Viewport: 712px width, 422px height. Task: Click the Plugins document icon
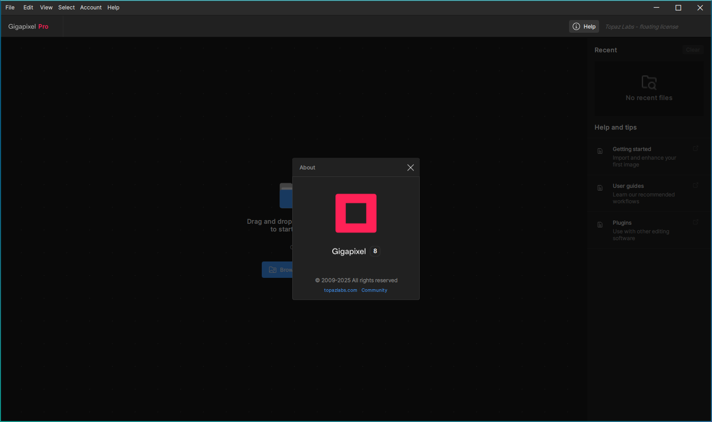600,225
